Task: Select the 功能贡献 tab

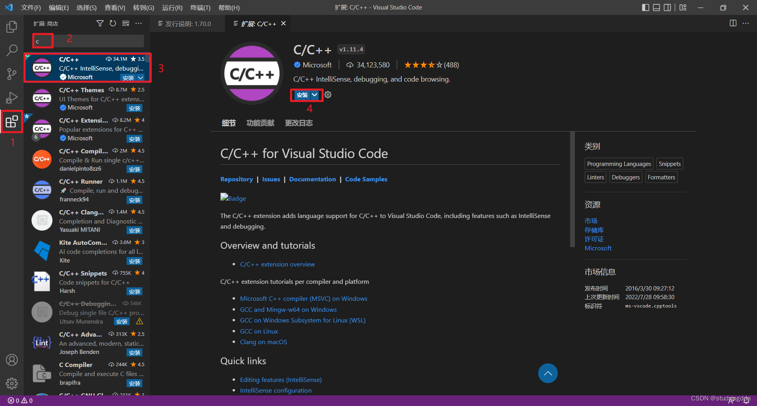Action: pyautogui.click(x=260, y=123)
